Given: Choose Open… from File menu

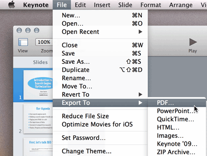Looking at the screenshot, I should click(100, 23).
